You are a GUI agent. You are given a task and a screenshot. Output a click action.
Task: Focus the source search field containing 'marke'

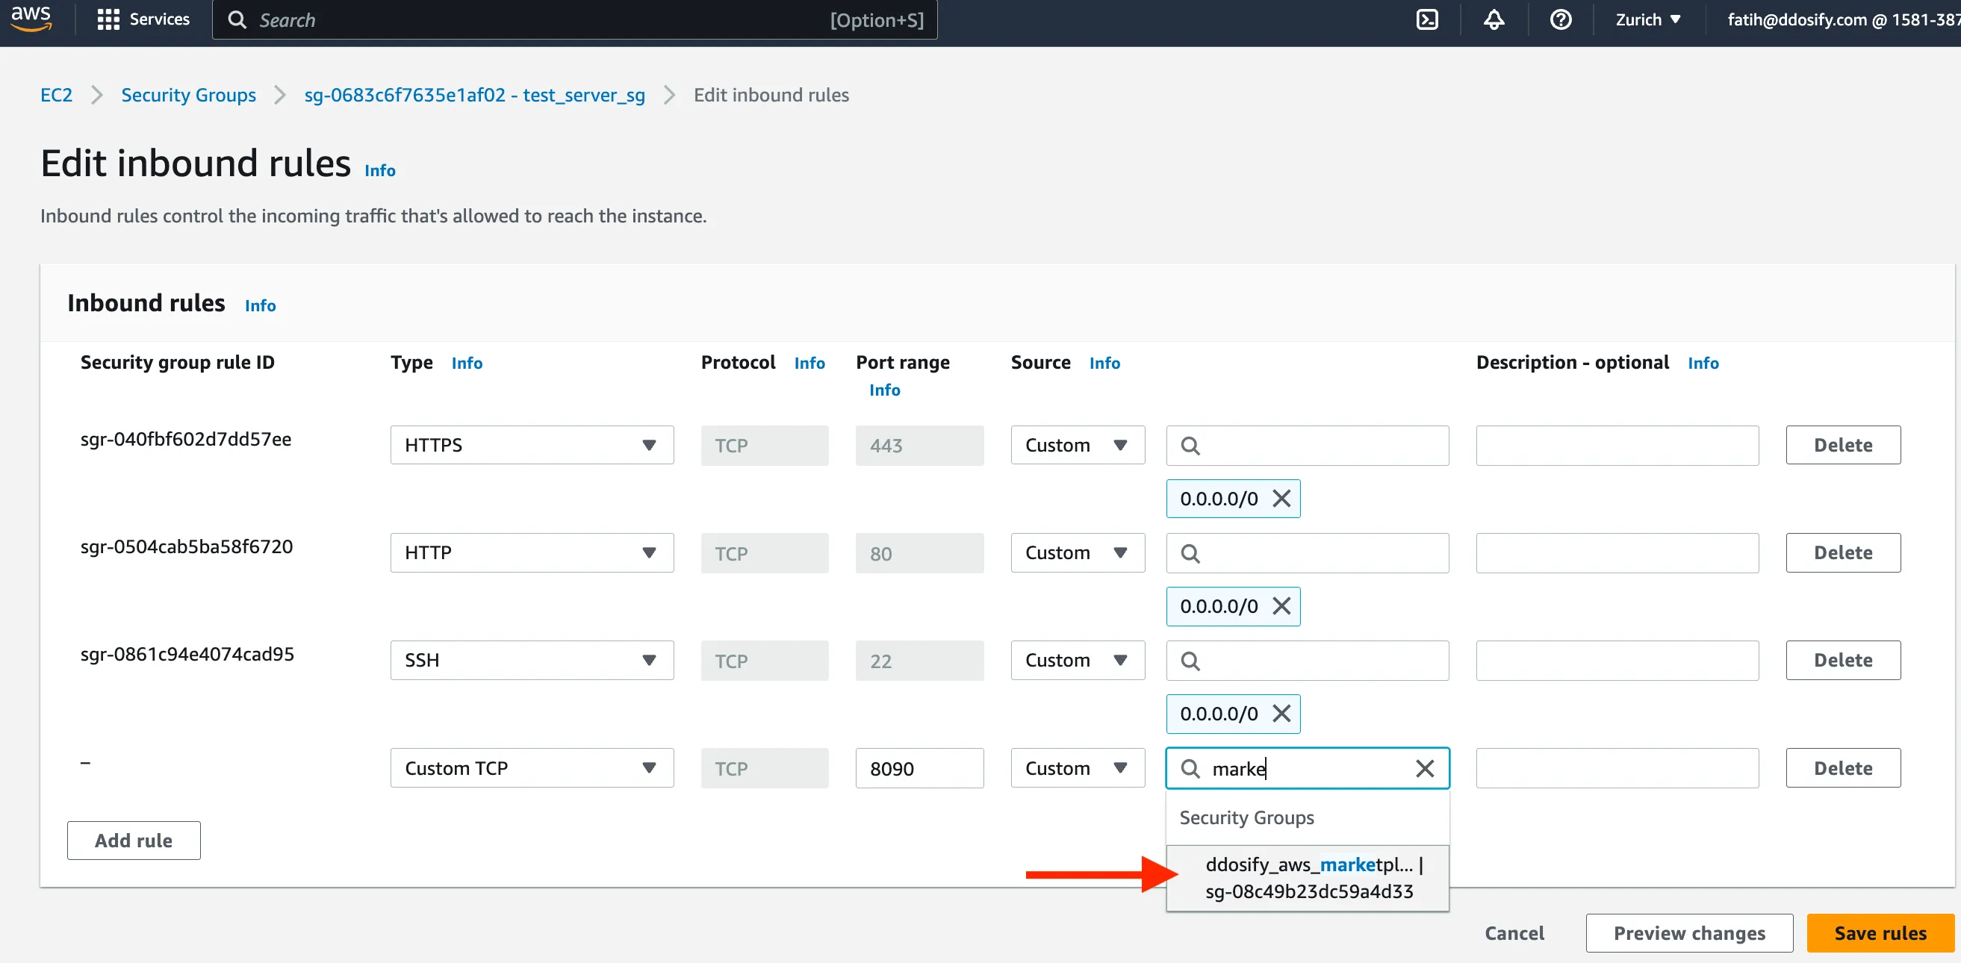click(1308, 768)
